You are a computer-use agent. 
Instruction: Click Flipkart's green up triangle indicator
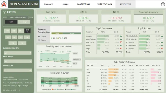point(121,45)
